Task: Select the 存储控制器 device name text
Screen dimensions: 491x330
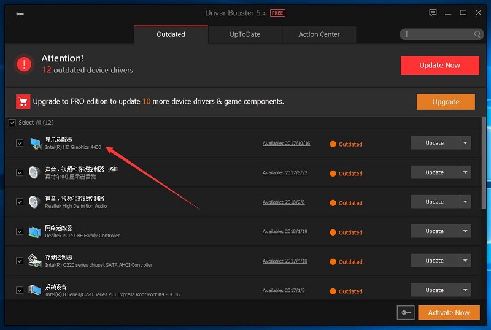Action: [x=58, y=258]
